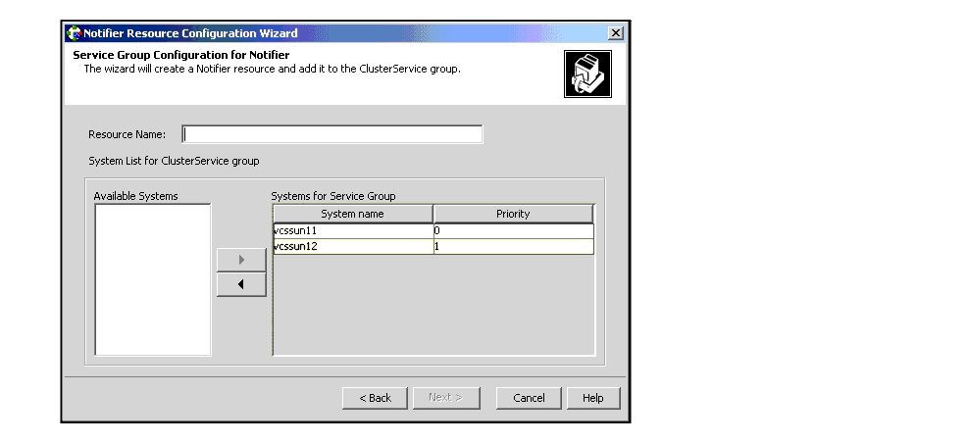Click the priority 0 cell for vcssun11

(513, 231)
